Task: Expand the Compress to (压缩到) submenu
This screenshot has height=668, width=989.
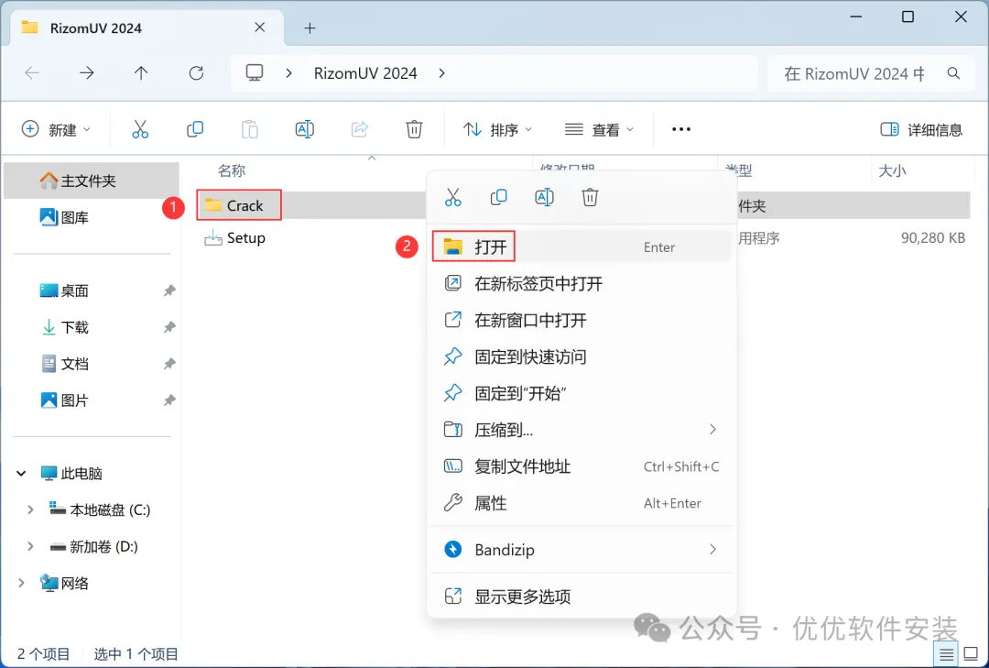Action: pyautogui.click(x=712, y=430)
